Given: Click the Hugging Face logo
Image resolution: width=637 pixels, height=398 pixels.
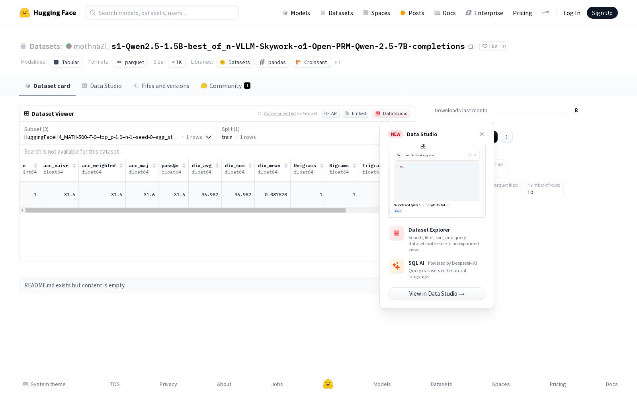Looking at the screenshot, I should pyautogui.click(x=48, y=13).
